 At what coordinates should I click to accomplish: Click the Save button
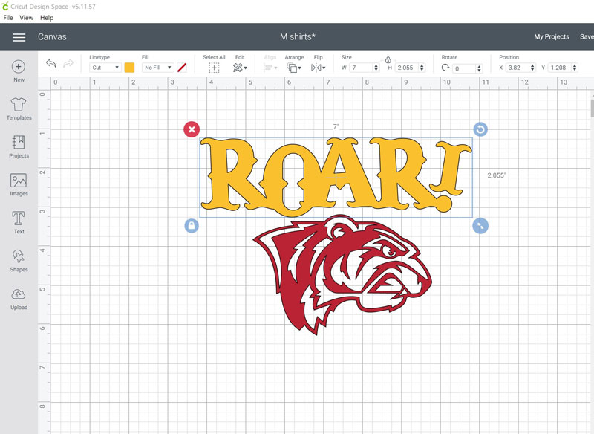[587, 36]
